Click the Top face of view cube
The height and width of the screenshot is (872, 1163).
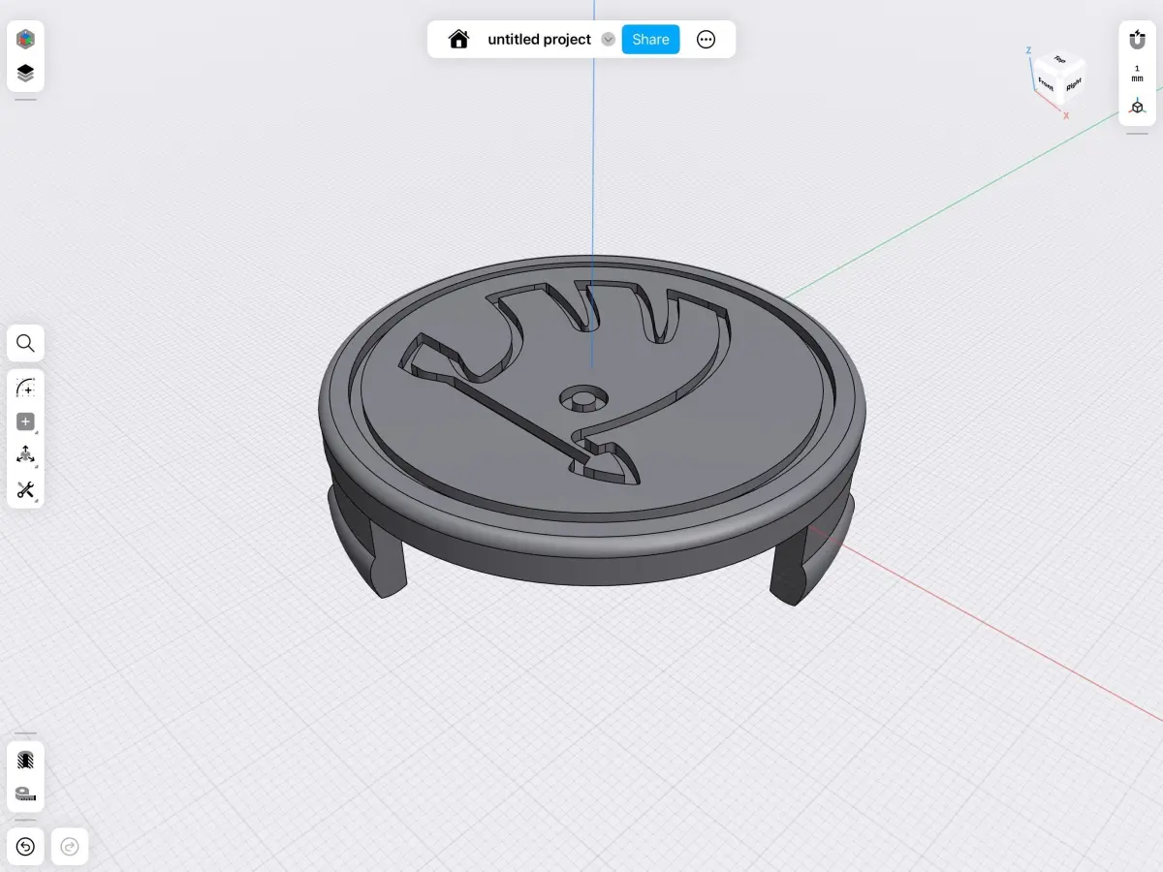point(1059,61)
